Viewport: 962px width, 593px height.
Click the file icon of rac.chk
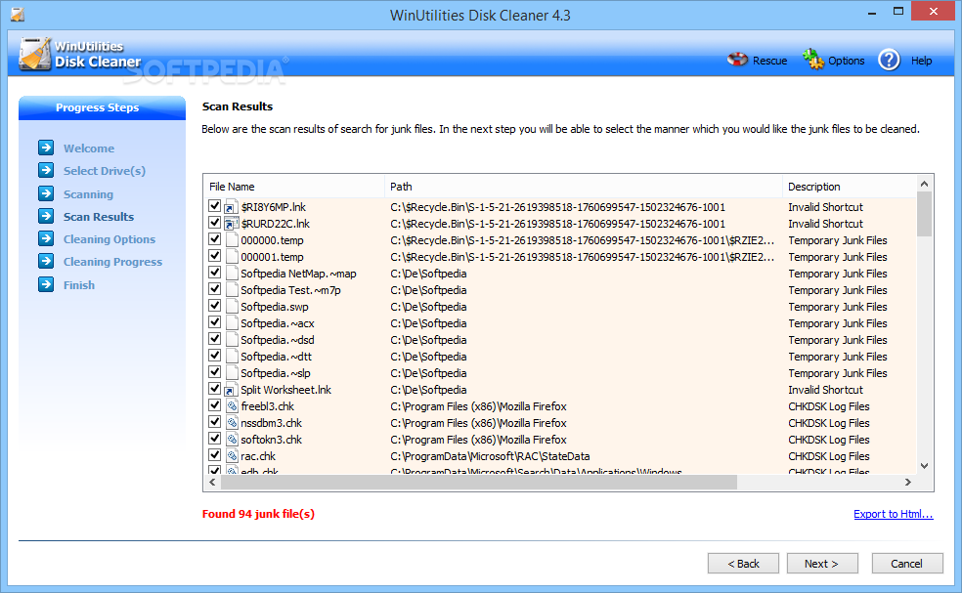point(232,455)
